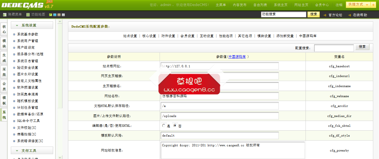Viewport: 379px width, 159px height.
Task: Open the 快捷方式 shortcut dropdown
Action: [358, 5]
